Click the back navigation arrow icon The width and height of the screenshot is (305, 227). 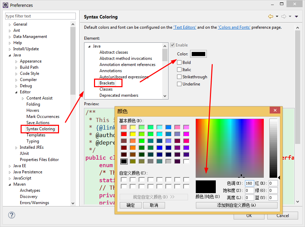(271, 16)
